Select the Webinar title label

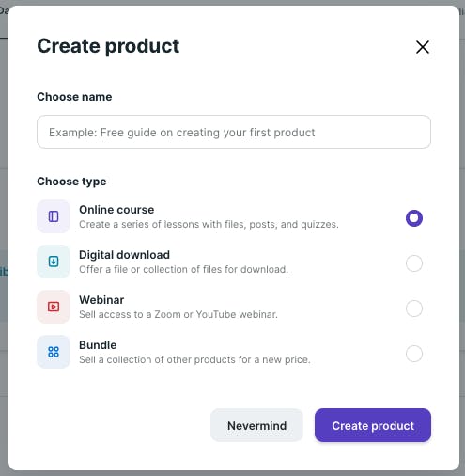pos(101,300)
